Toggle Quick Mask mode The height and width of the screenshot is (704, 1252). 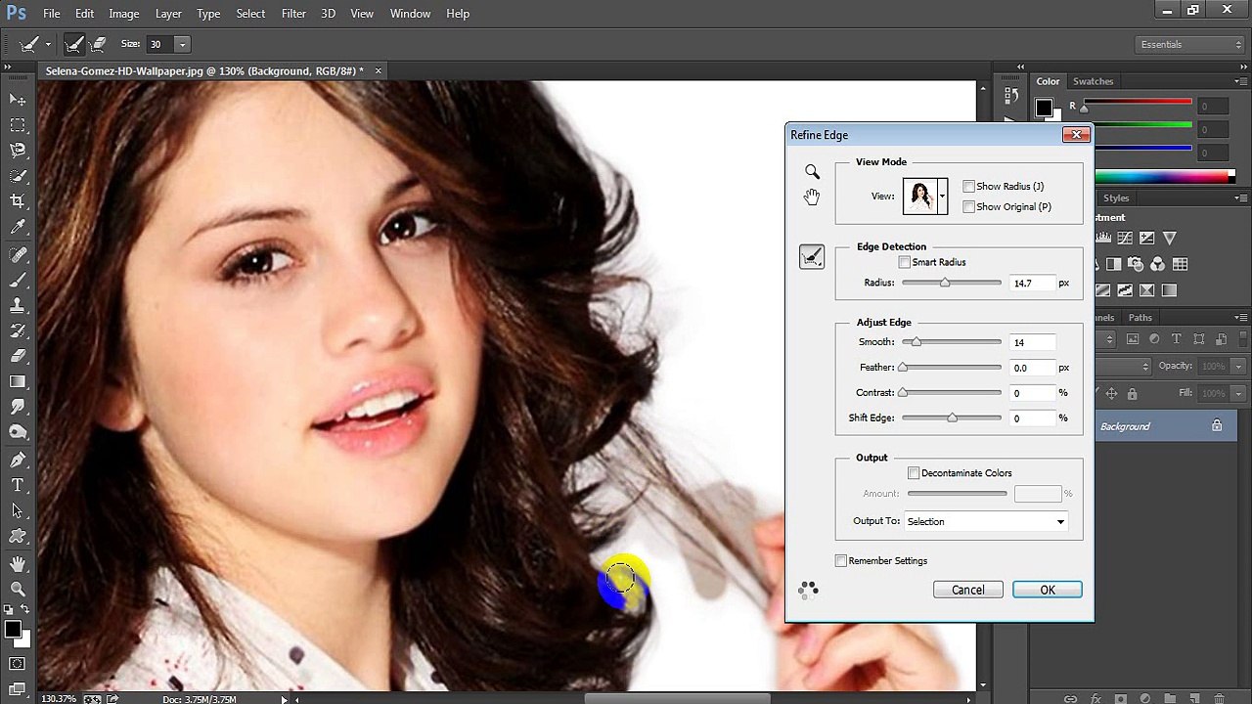[x=18, y=664]
